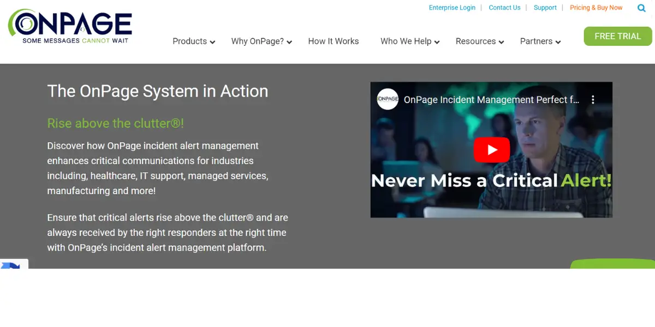
Task: Open the search magnifier icon
Action: pyautogui.click(x=642, y=8)
